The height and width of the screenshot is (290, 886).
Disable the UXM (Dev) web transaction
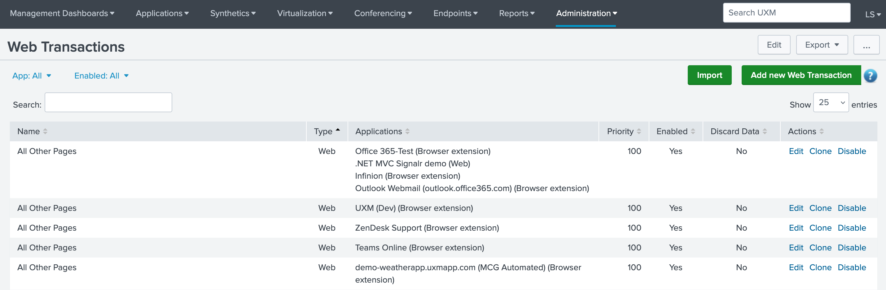[x=851, y=208]
